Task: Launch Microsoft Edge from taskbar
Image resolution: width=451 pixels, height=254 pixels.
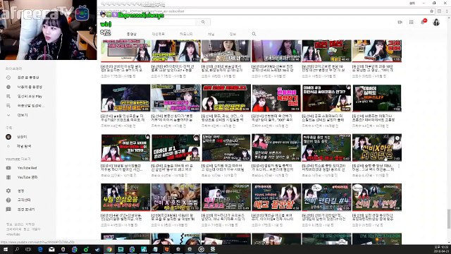Action: (40, 249)
